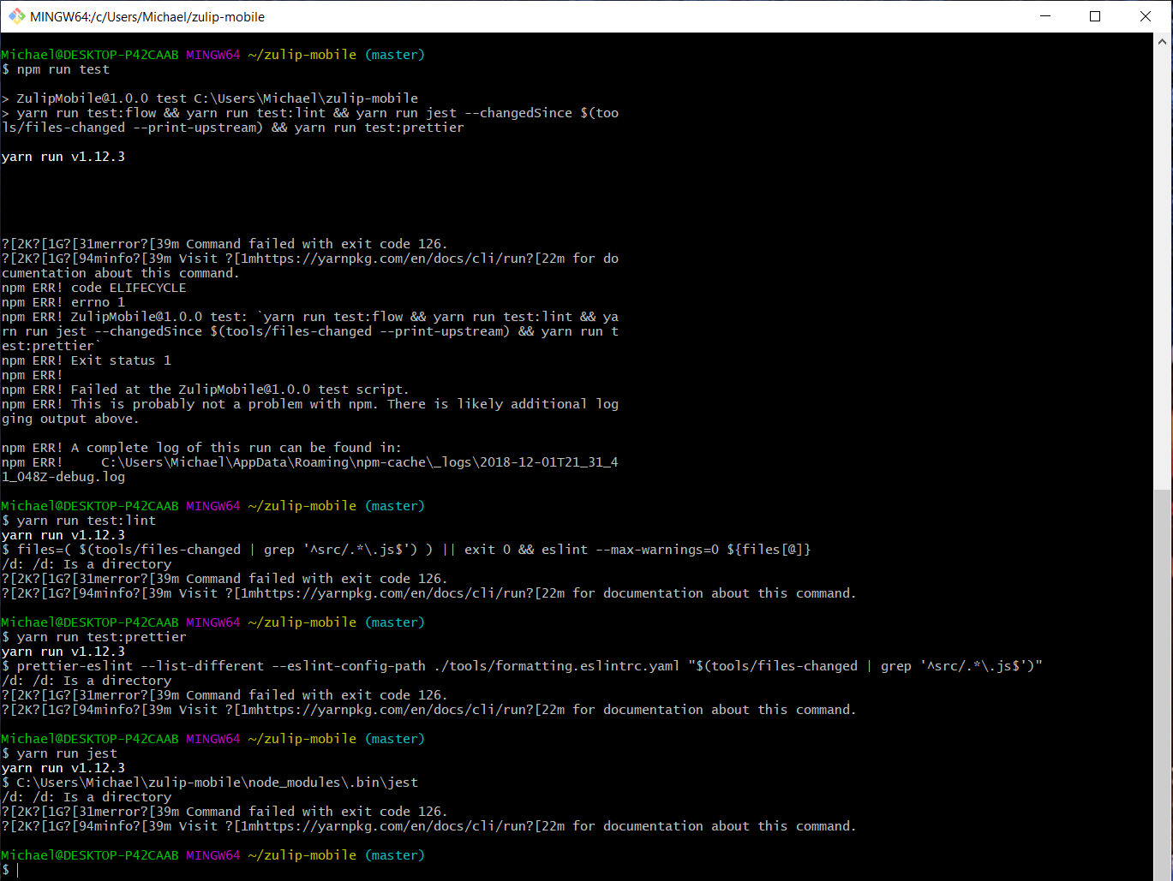This screenshot has width=1173, height=881.
Task: Click the '(master)' branch indicator in the prompt
Action: [394, 54]
